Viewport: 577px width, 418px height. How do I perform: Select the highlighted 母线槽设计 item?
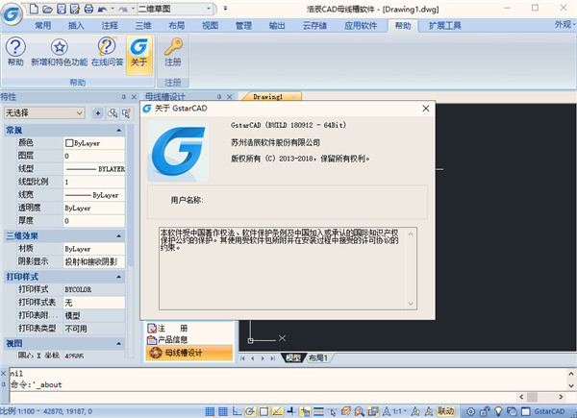pos(189,353)
